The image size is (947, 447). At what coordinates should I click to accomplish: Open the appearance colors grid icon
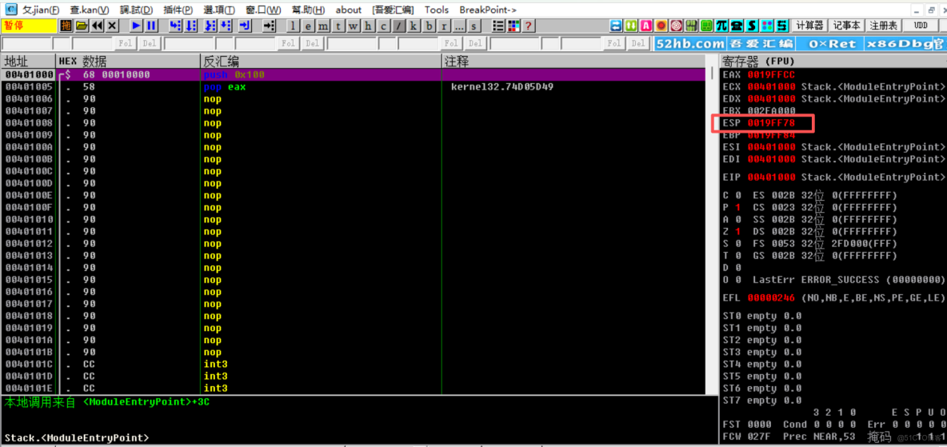pyautogui.click(x=514, y=26)
